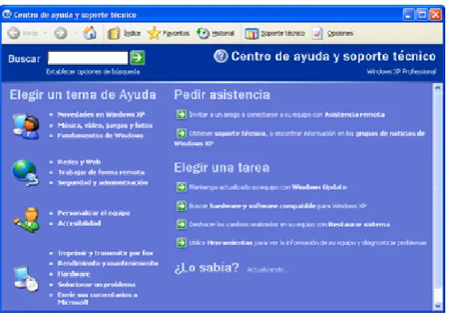Open Fundamentos de Windows topic

pos(100,136)
